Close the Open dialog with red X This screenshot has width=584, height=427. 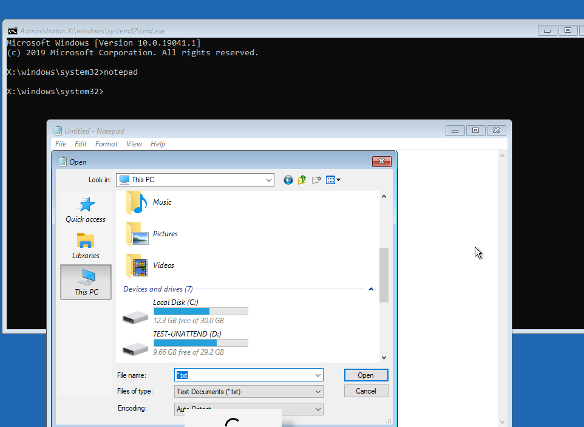(x=382, y=162)
